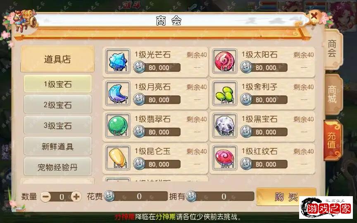Select the 1级红纹石 pink swirl gem icon
This screenshot has width=357, height=223.
coord(225,158)
